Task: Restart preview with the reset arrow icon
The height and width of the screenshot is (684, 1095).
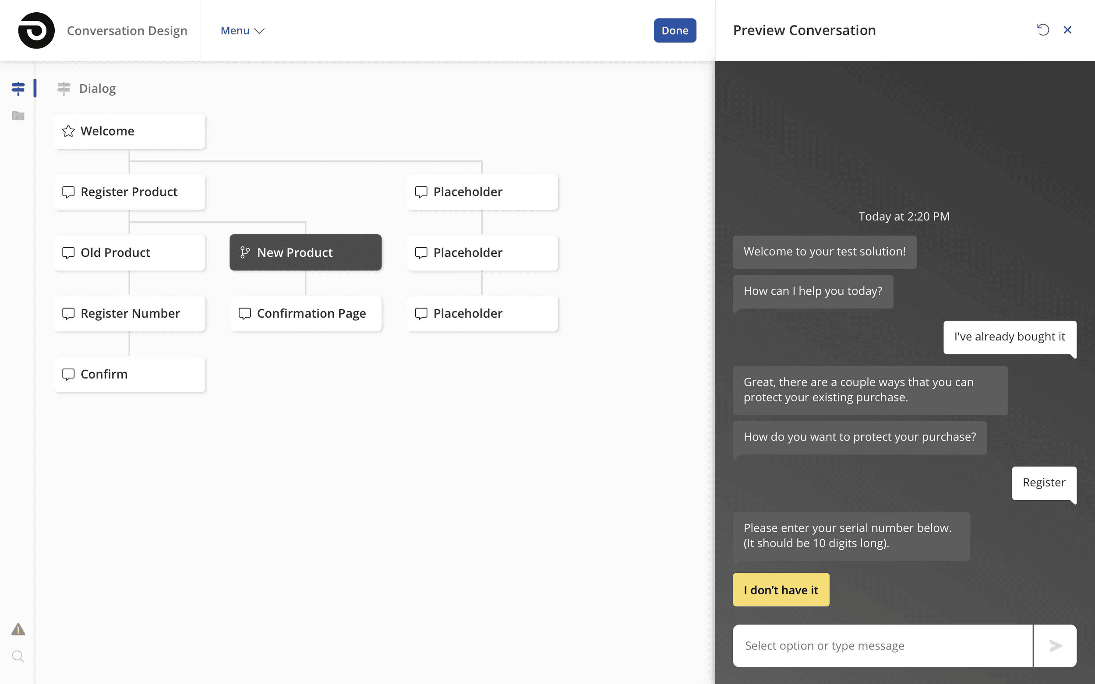Action: [1043, 30]
